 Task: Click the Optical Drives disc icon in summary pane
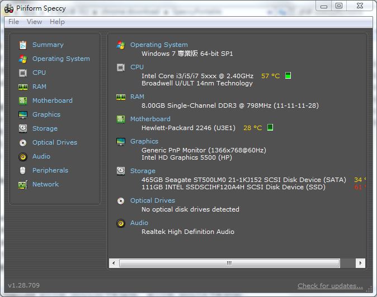coord(121,201)
